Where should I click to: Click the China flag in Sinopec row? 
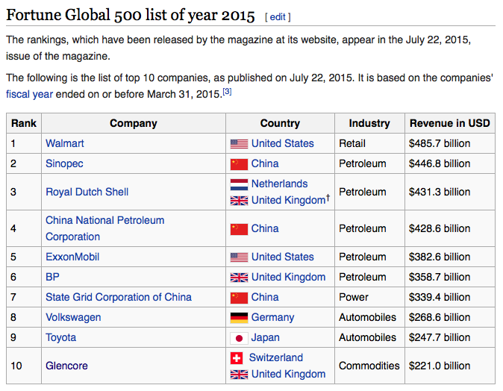[239, 164]
